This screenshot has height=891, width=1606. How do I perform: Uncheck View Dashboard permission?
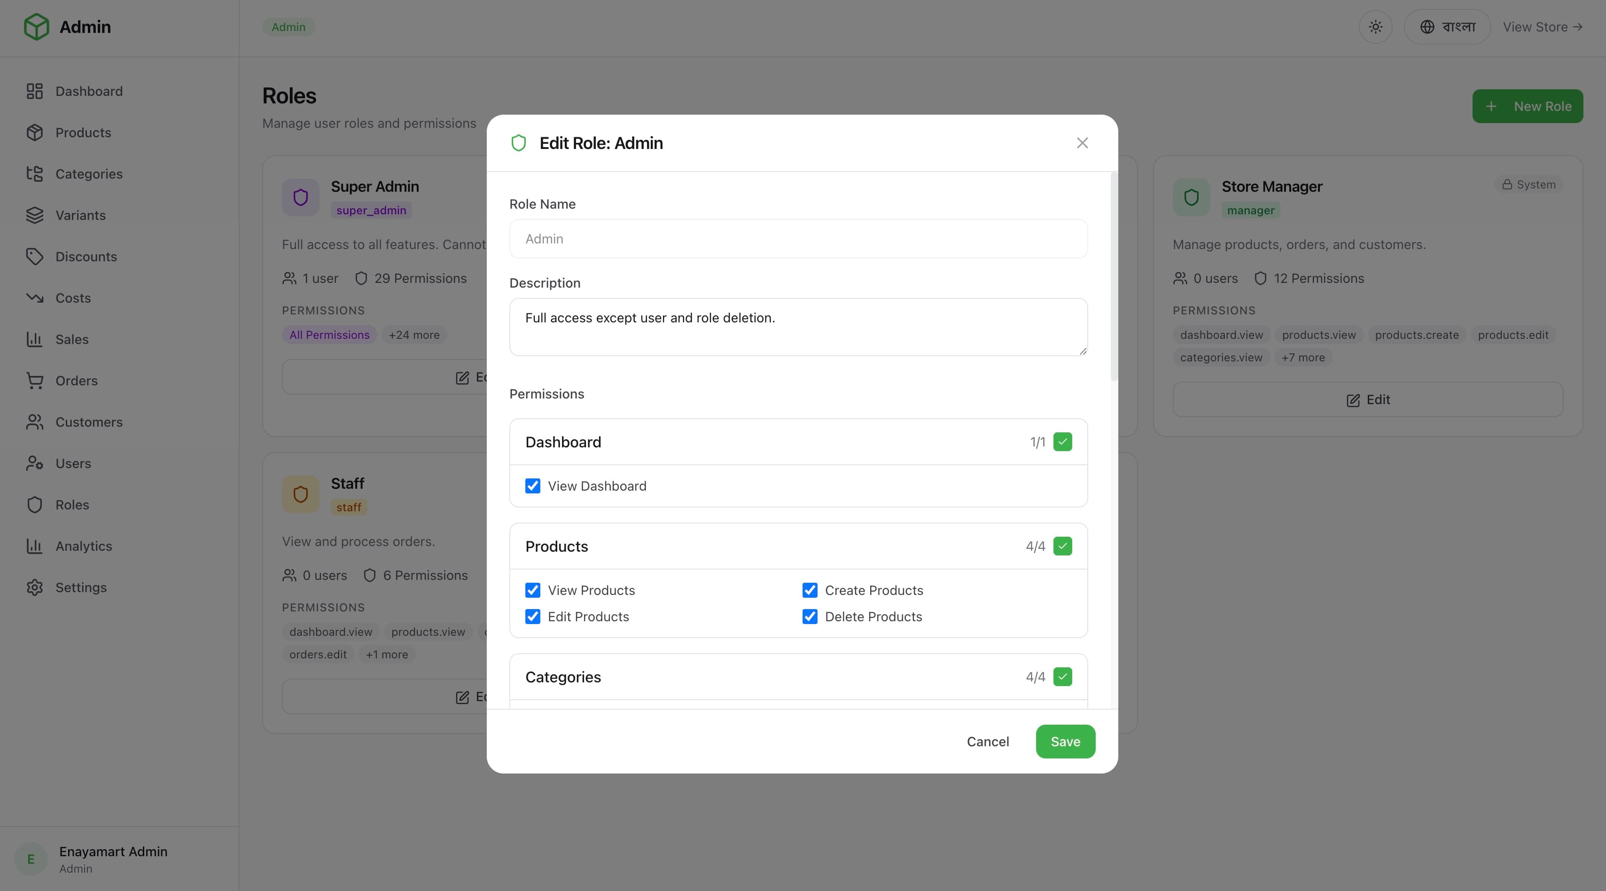tap(532, 486)
